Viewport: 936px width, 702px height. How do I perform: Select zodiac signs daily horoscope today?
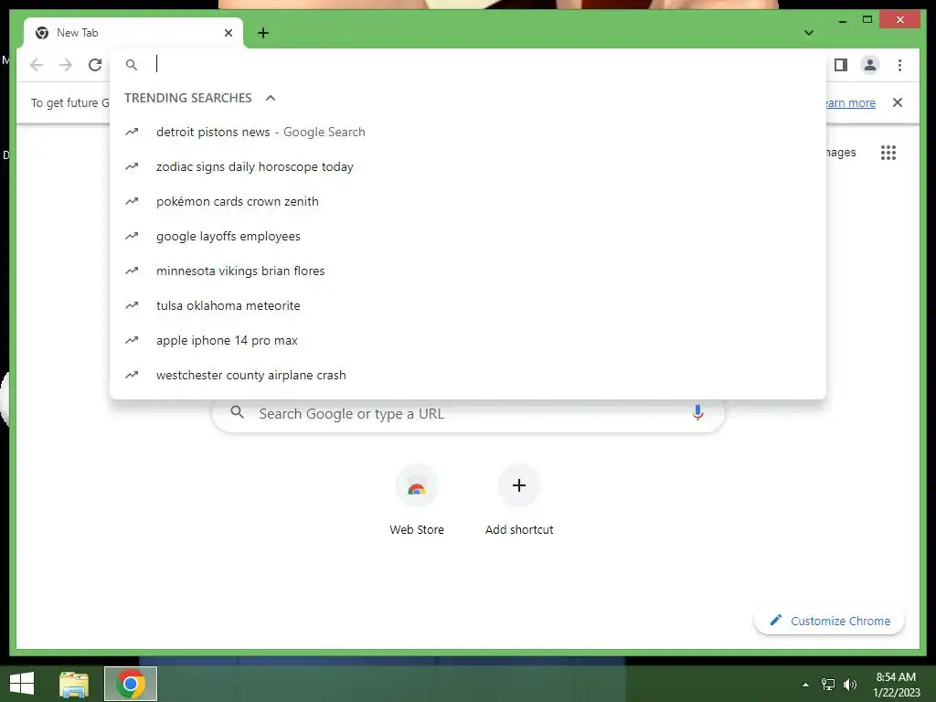(468, 166)
